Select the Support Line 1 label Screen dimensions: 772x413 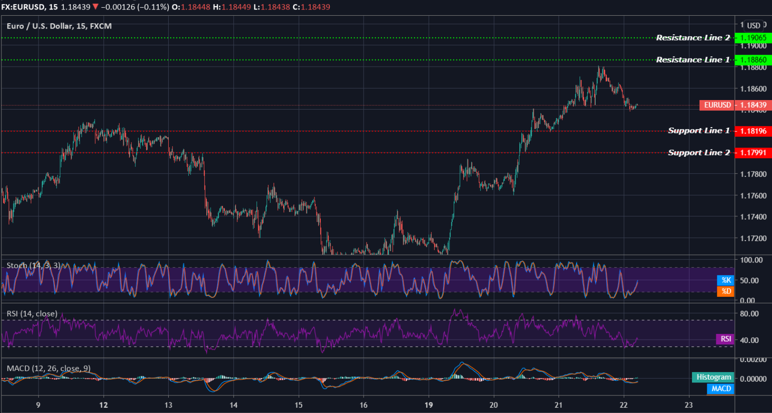pyautogui.click(x=699, y=131)
